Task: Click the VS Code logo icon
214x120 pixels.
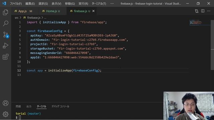Action: coord(4,3)
